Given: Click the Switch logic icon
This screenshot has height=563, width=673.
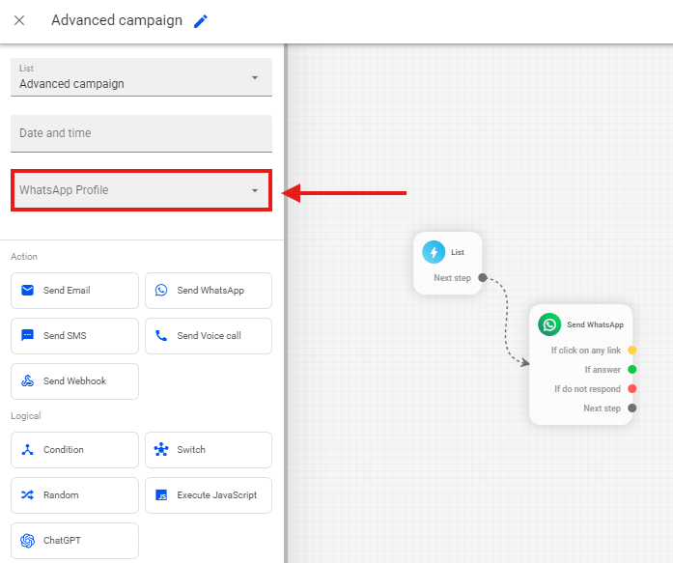Looking at the screenshot, I should (161, 450).
